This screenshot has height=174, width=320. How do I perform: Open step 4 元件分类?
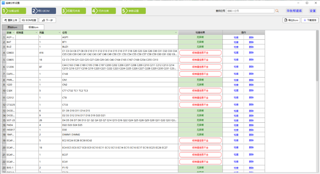pos(104,11)
